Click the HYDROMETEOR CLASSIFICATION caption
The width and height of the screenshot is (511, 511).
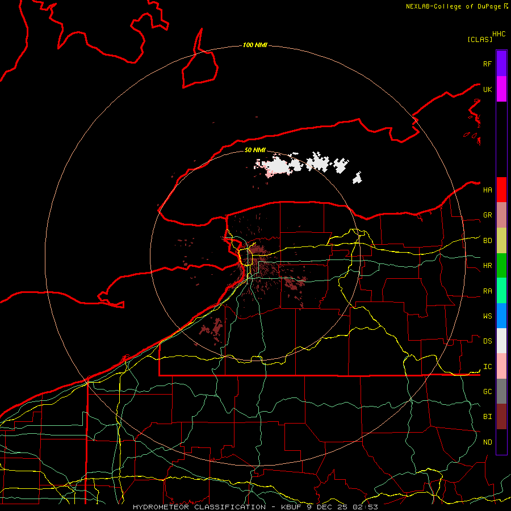[199, 507]
